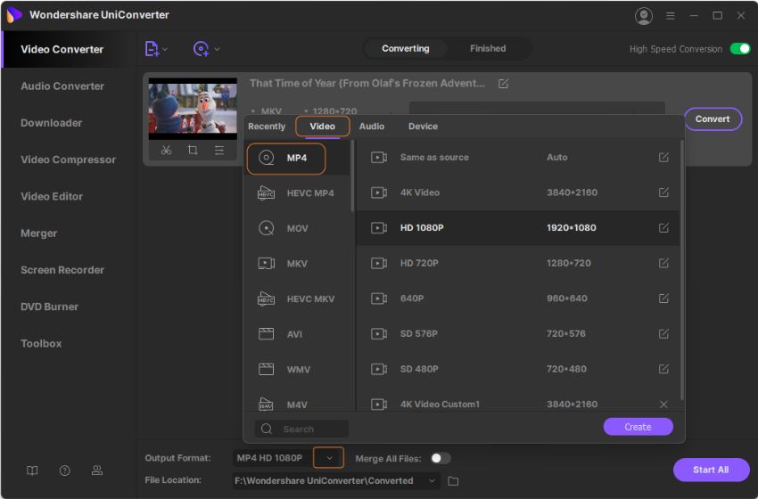Edit the 4K Video preset settings

pyautogui.click(x=663, y=192)
